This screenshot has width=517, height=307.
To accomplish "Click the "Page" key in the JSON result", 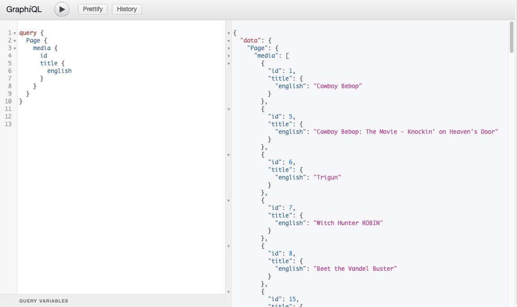I will pyautogui.click(x=257, y=48).
